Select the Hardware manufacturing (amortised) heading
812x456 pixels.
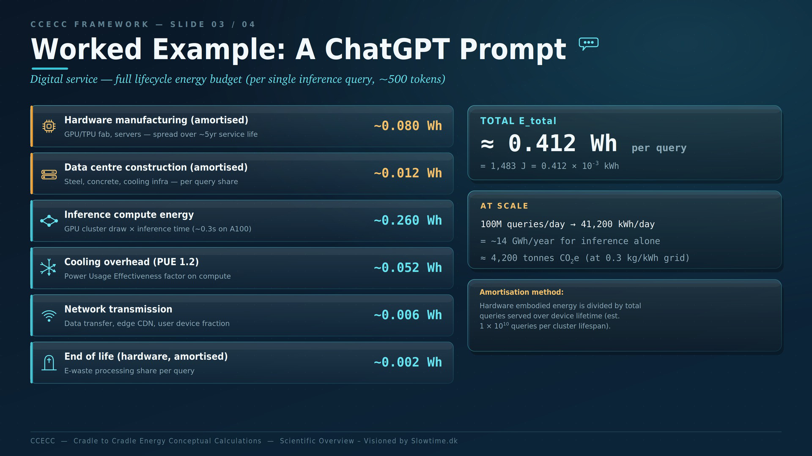pos(156,120)
